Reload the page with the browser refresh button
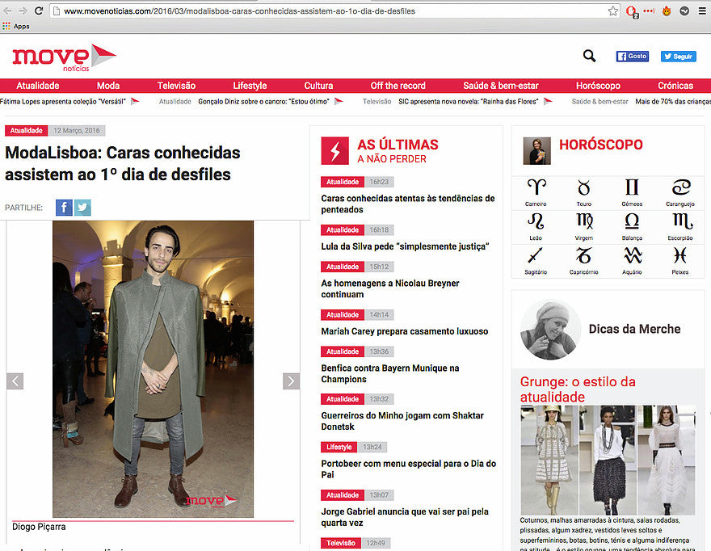The height and width of the screenshot is (551, 711). point(39,11)
